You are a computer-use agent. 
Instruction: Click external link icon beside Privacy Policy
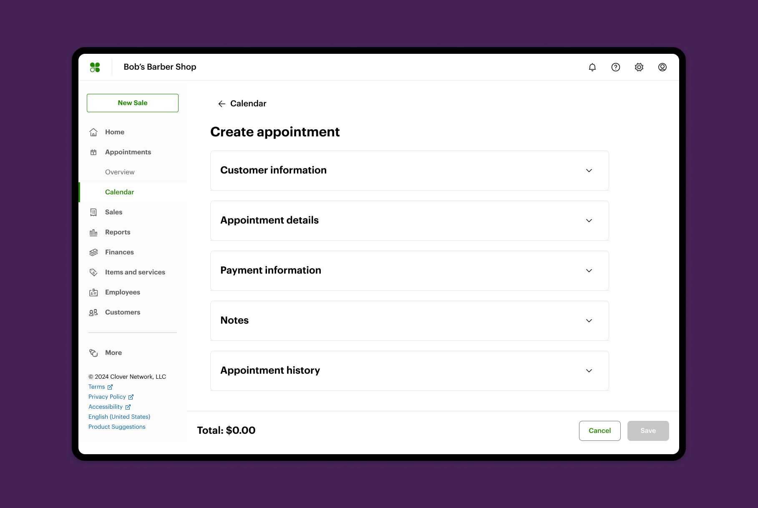131,397
